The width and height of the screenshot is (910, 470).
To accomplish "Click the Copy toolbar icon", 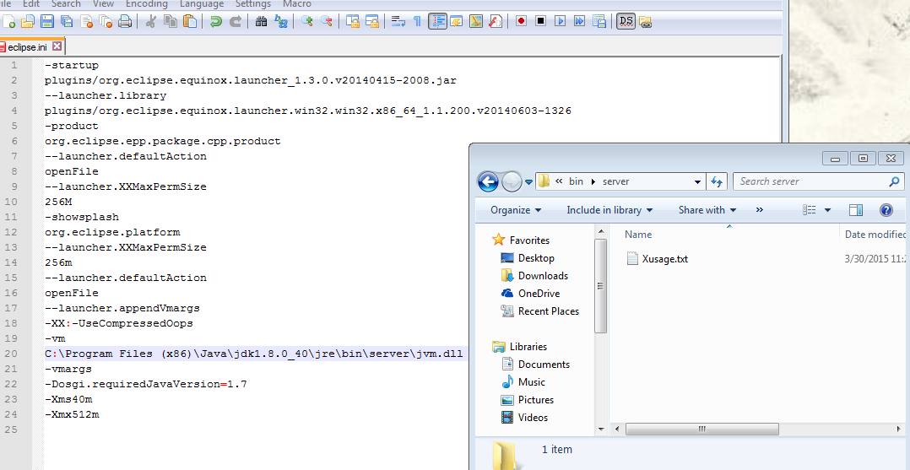I will 170,21.
